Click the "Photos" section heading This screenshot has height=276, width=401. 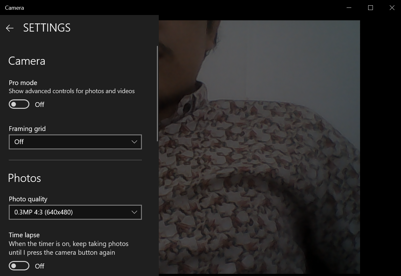[24, 178]
